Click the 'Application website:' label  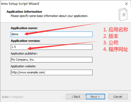click(23, 66)
